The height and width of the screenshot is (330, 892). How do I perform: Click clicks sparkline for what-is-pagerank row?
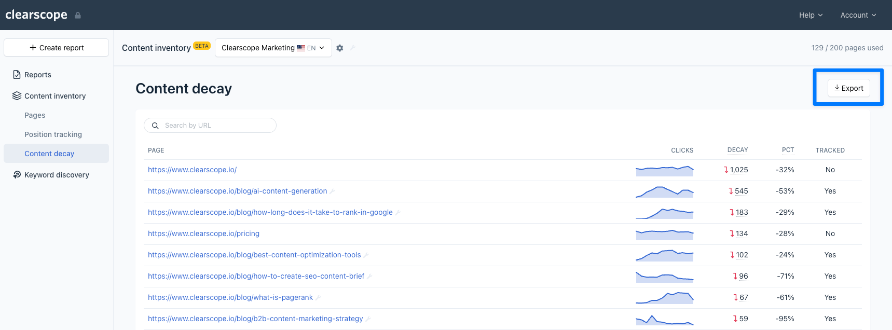pos(665,298)
